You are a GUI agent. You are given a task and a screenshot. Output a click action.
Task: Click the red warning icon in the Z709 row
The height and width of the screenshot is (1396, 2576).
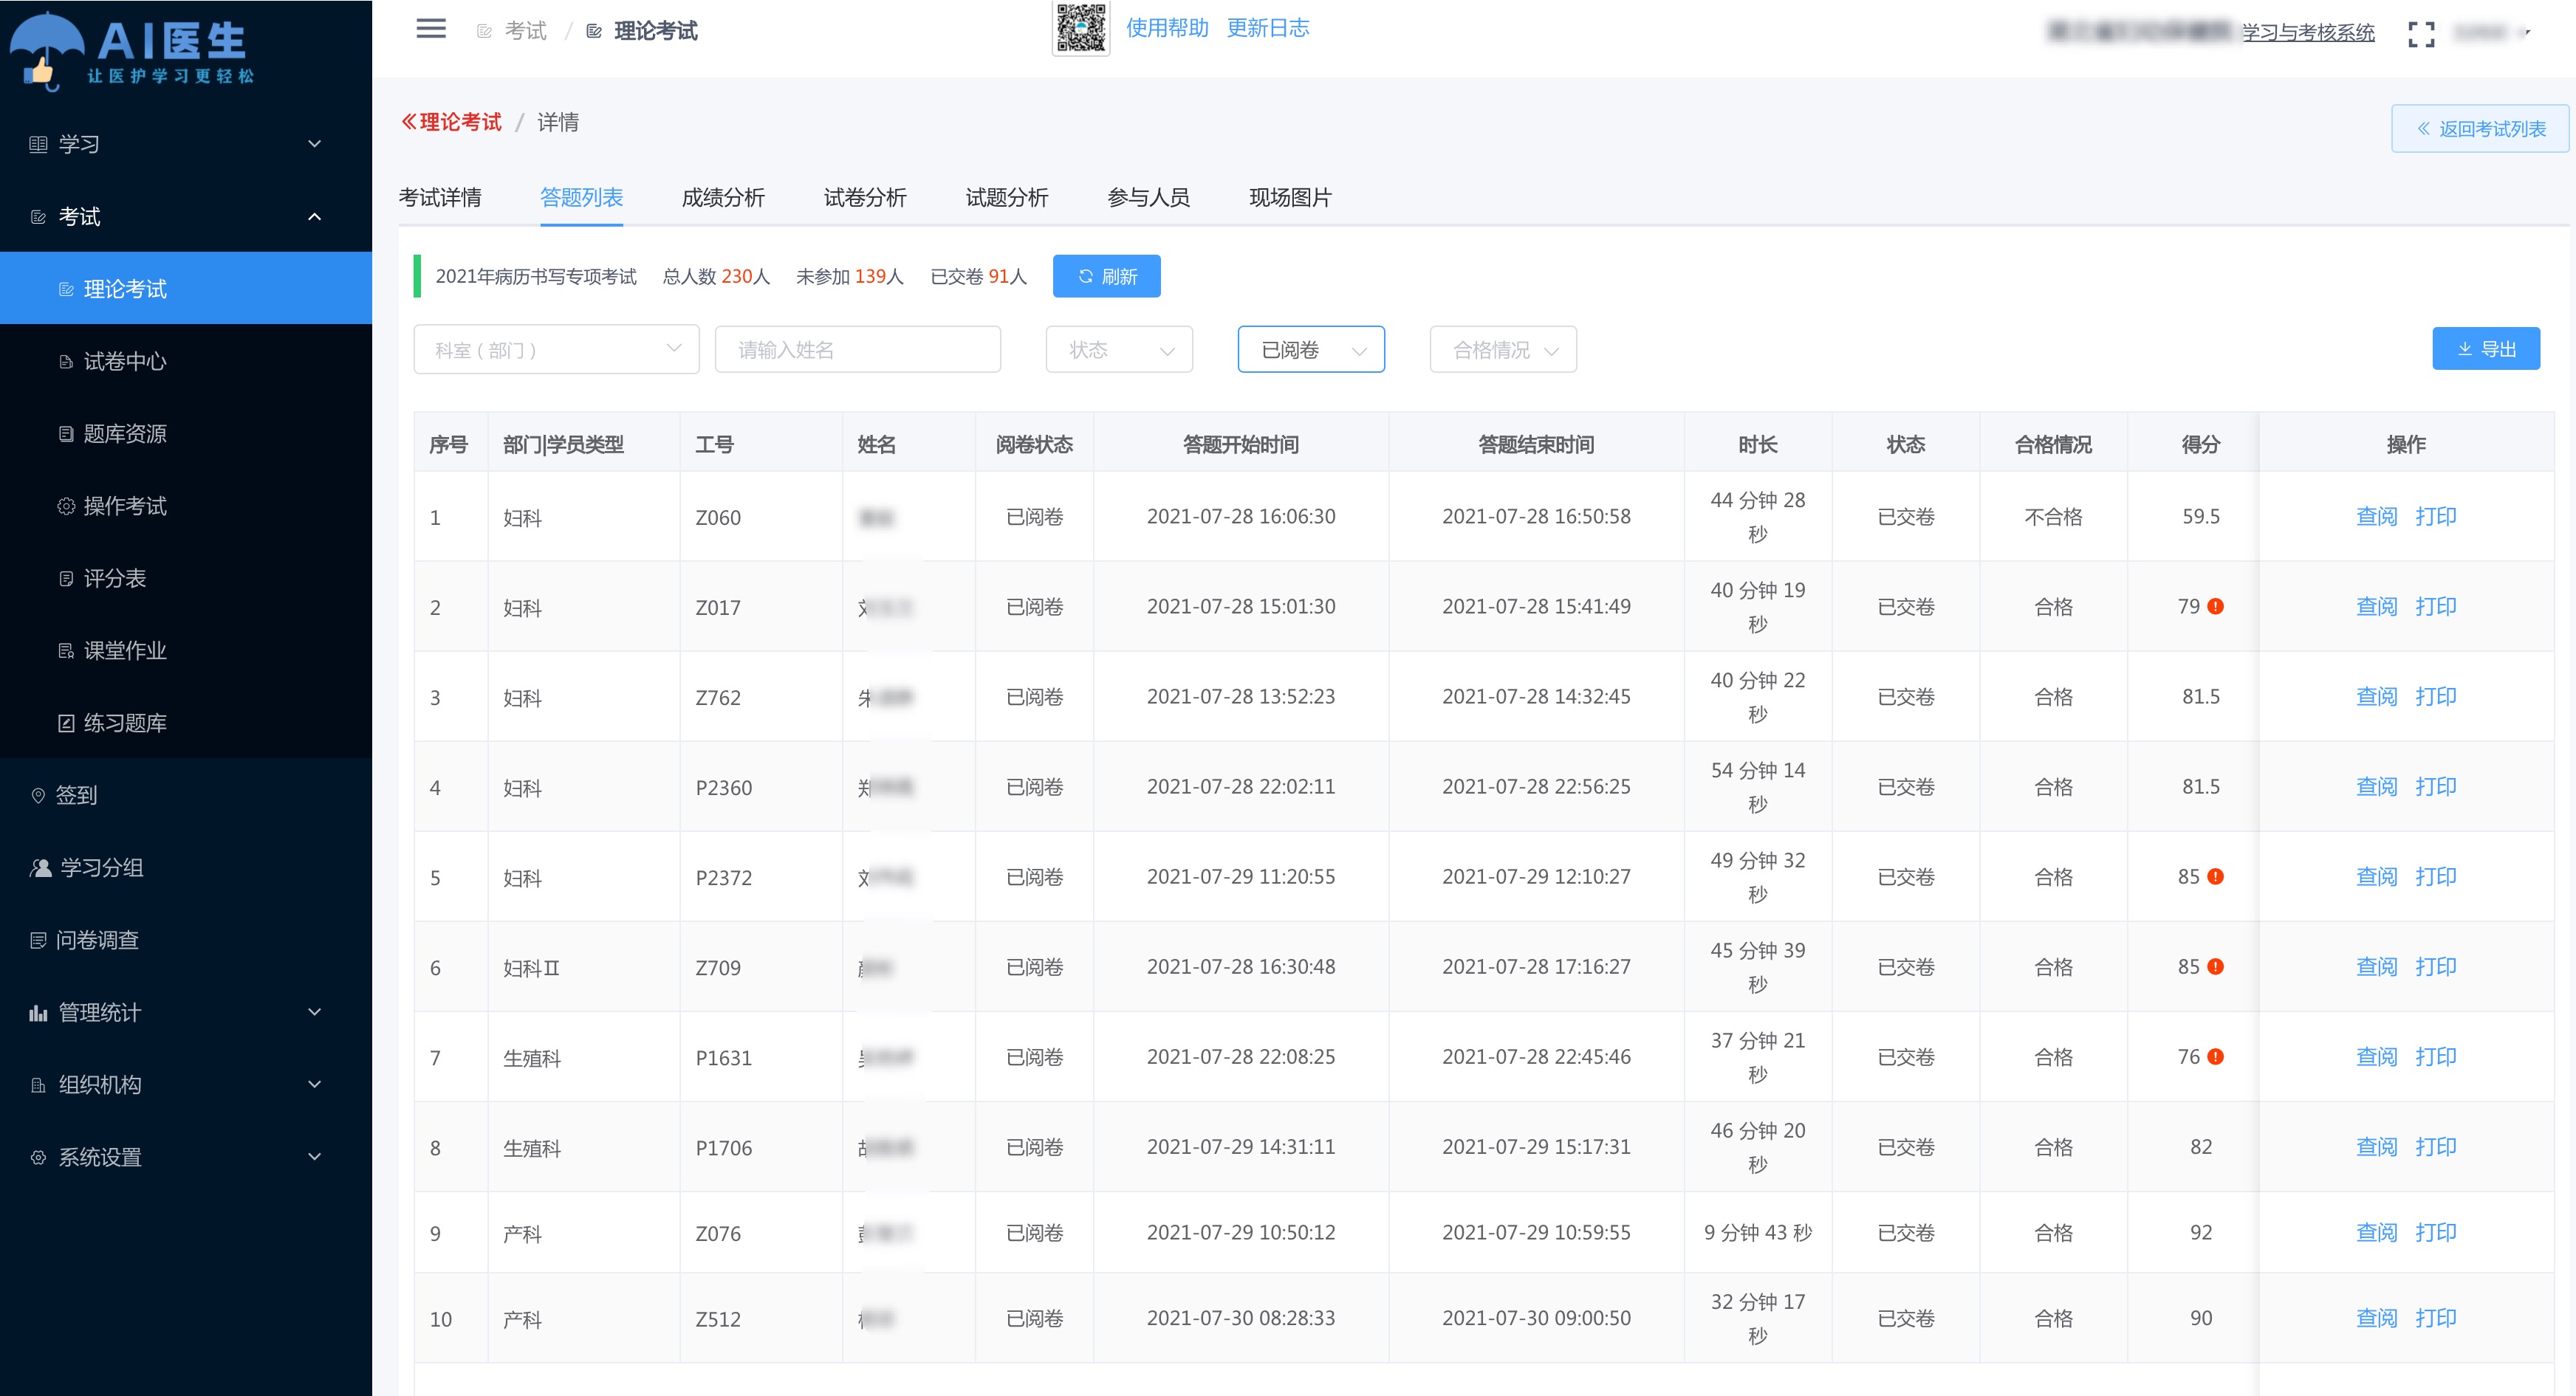click(2215, 966)
